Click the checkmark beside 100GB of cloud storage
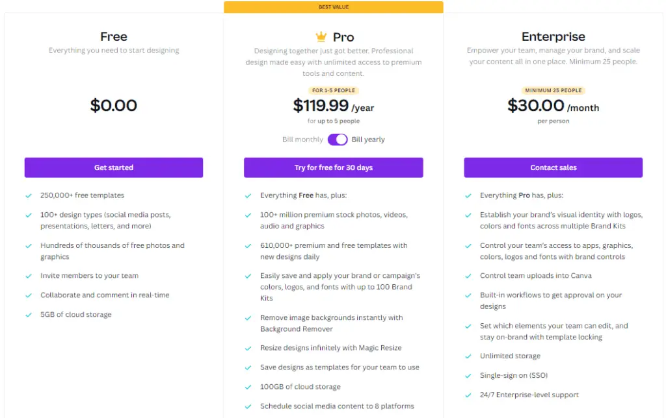The image size is (666, 418). point(248,387)
